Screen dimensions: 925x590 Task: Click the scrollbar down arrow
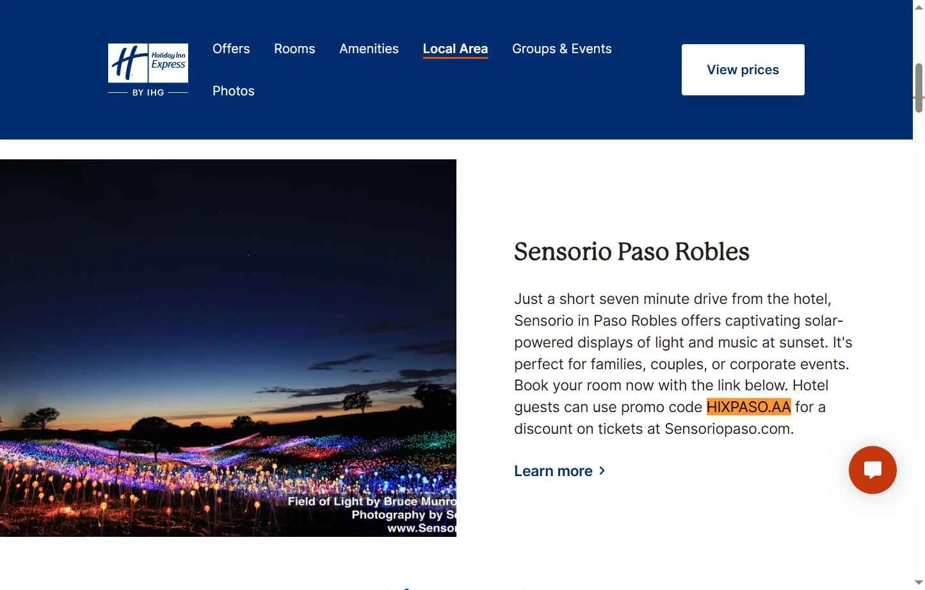pyautogui.click(x=919, y=583)
